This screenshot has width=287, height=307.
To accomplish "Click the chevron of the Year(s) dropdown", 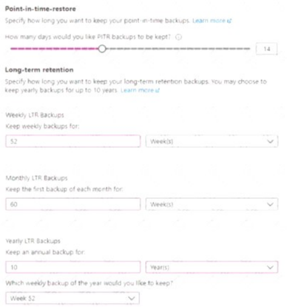I will click(x=270, y=267).
